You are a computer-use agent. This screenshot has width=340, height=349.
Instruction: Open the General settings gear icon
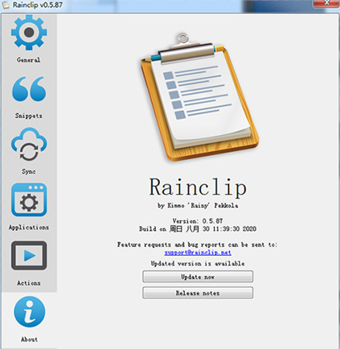(29, 32)
